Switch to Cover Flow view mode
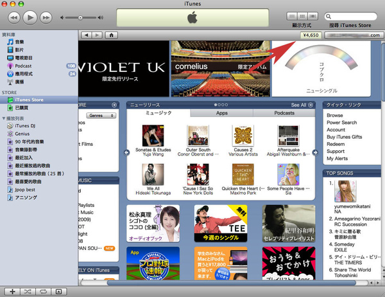Viewport: 385px width, 297px height. tap(312, 16)
